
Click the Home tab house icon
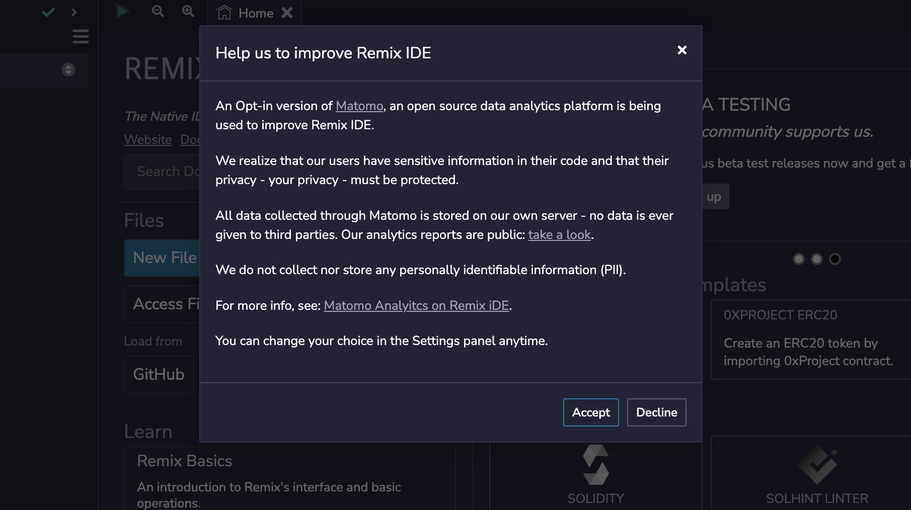coord(224,13)
